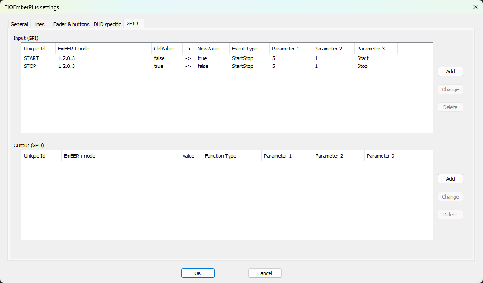Image resolution: width=483 pixels, height=283 pixels.
Task: Click Parameter 1 header in GPI table
Action: pyautogui.click(x=291, y=49)
